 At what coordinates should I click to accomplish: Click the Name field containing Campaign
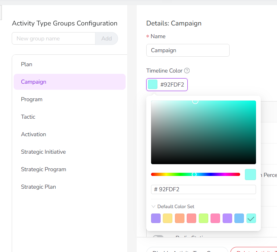(188, 50)
